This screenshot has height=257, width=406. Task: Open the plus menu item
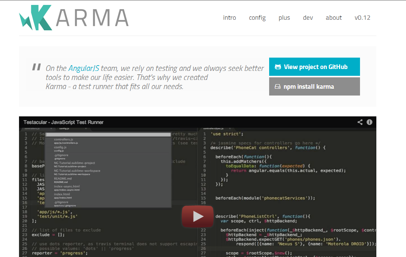click(284, 18)
